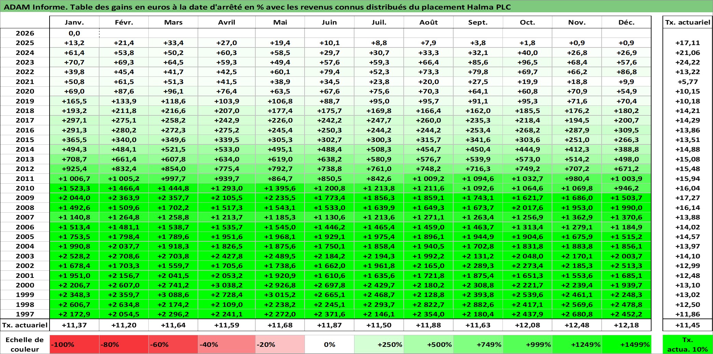The height and width of the screenshot is (354, 713).
Task: Click the Mai column header
Action: 280,22
